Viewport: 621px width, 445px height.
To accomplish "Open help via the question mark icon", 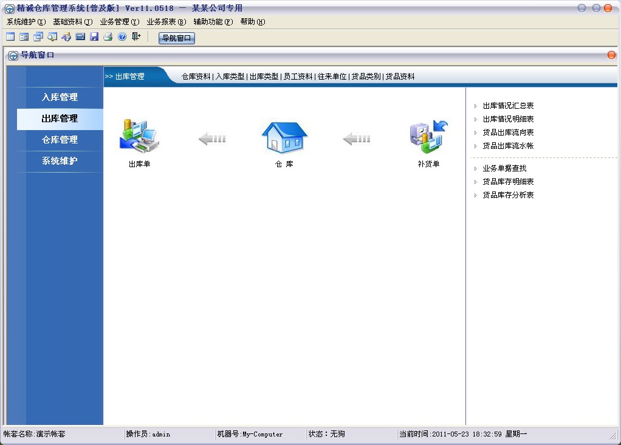I will point(122,37).
